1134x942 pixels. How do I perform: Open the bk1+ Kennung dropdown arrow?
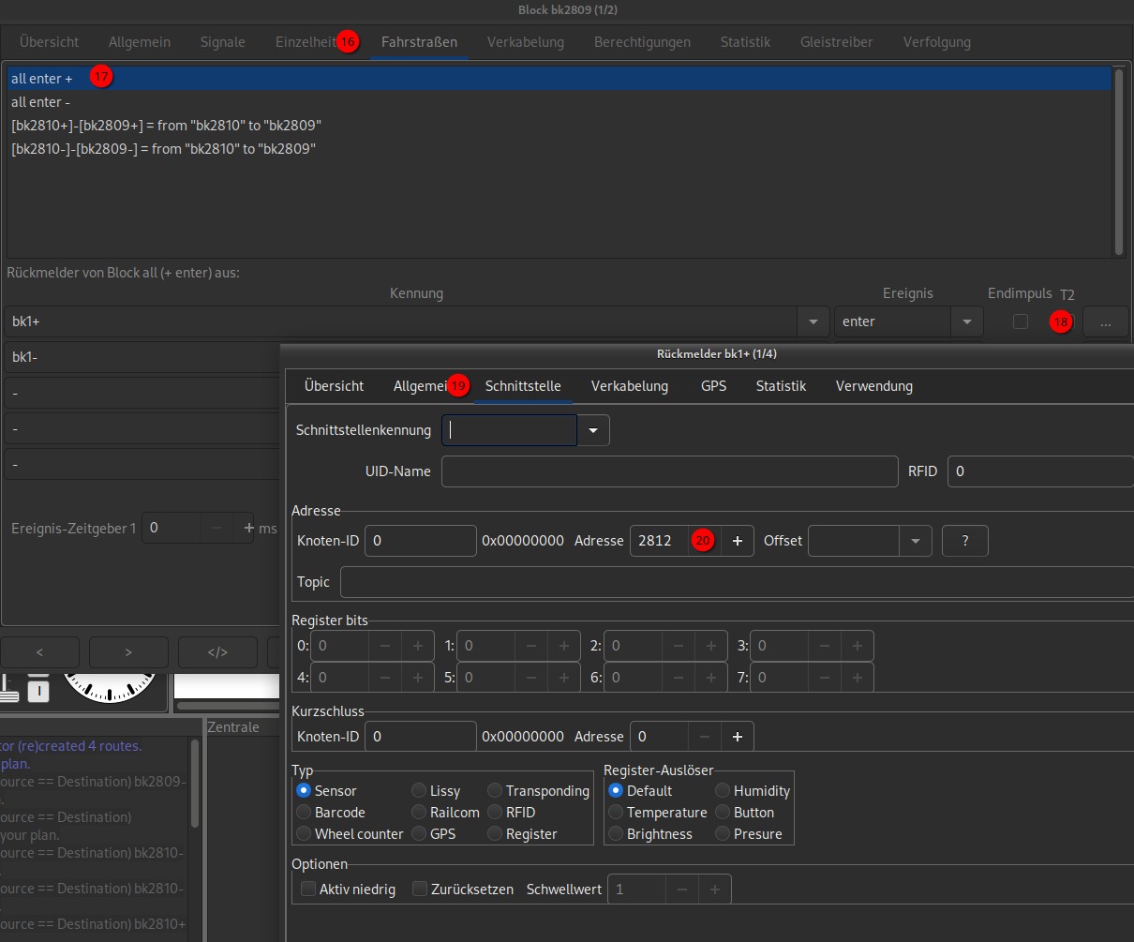click(x=813, y=321)
